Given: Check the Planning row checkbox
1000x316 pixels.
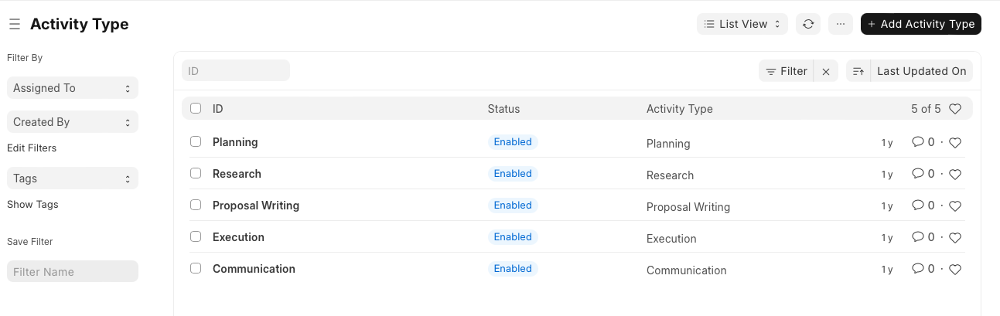Looking at the screenshot, I should click(196, 141).
